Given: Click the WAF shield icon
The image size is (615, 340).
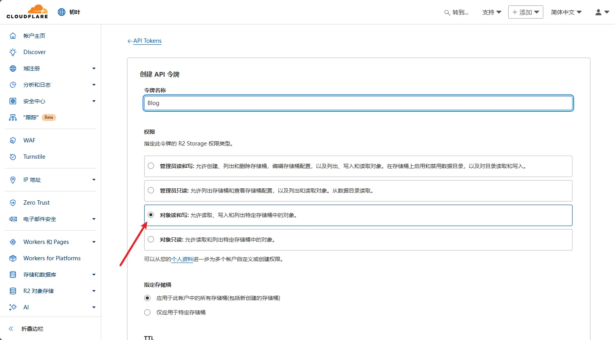Looking at the screenshot, I should pos(13,140).
